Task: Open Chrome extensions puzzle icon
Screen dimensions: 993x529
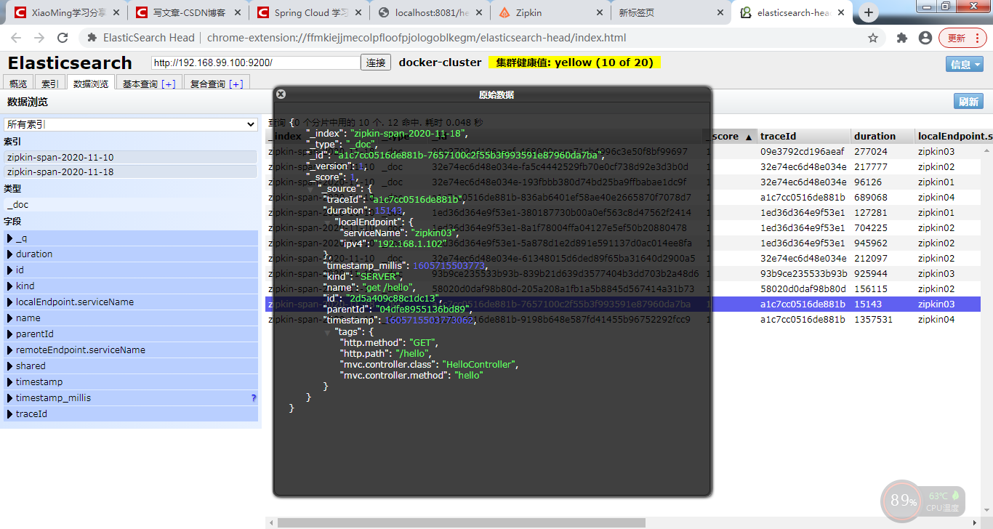Action: (902, 38)
